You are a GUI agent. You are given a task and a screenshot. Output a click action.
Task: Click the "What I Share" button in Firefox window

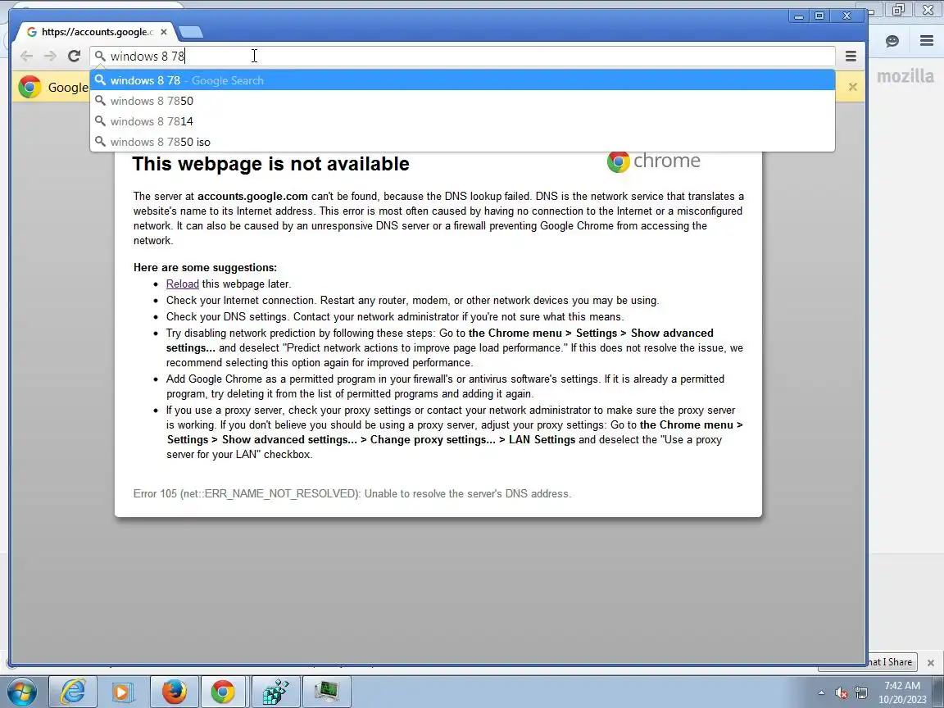pyautogui.click(x=892, y=662)
